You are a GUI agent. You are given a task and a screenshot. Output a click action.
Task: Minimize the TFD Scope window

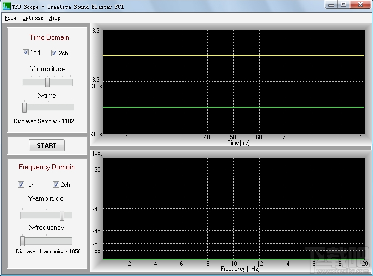(x=331, y=5)
